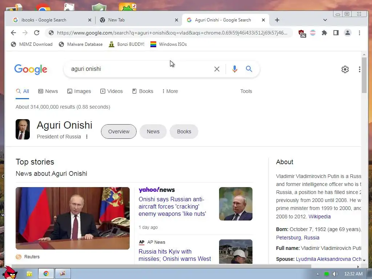
Task: Click the vertical page scrollbar thumb
Action: point(364,75)
